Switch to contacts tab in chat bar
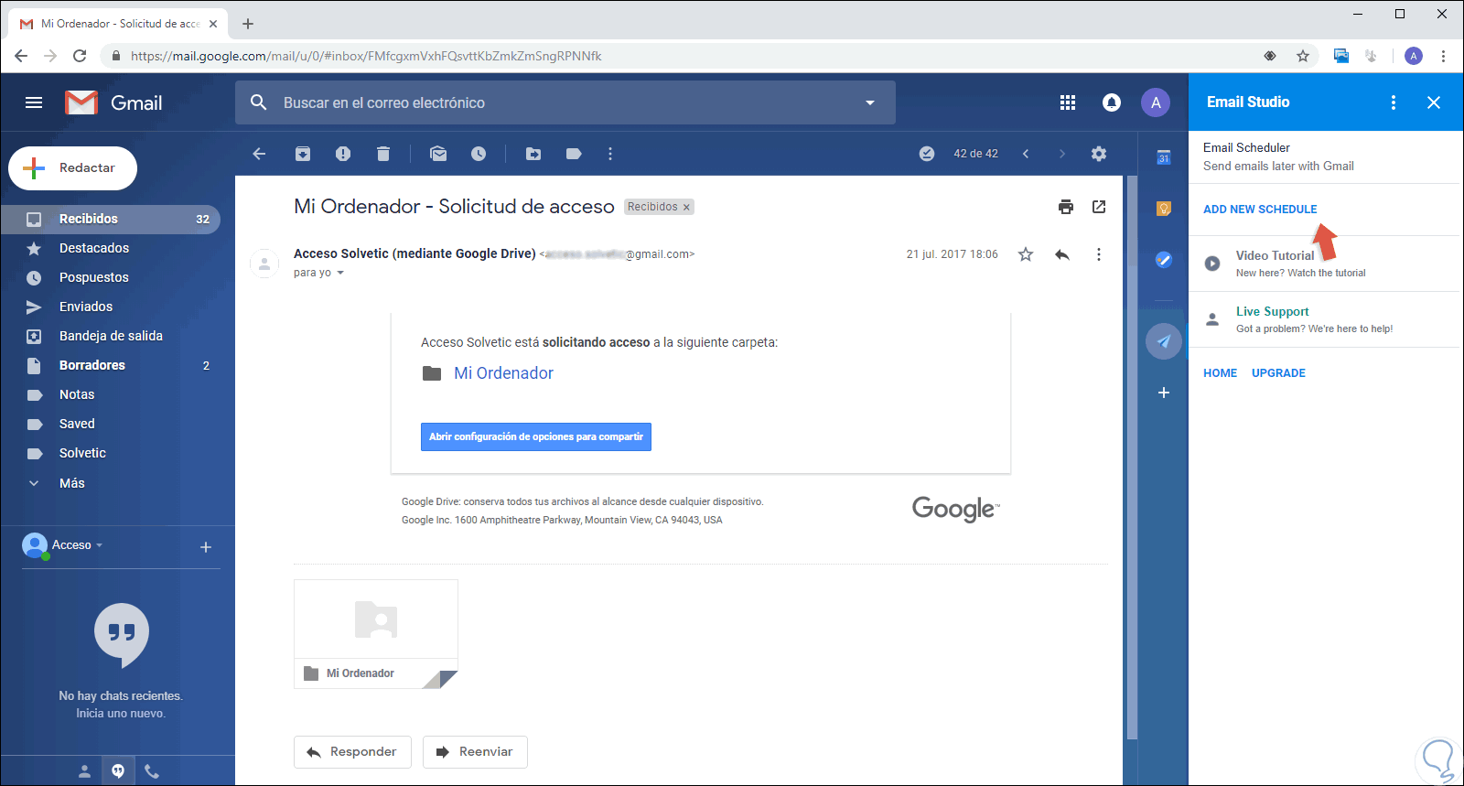Viewport: 1464px width, 786px height. pyautogui.click(x=84, y=771)
